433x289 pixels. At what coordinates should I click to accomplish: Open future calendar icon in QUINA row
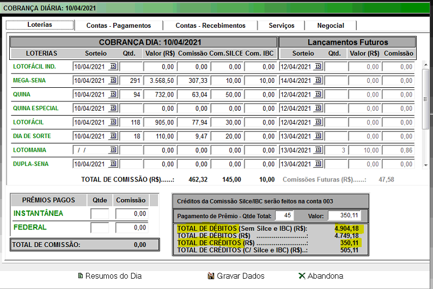319,94
